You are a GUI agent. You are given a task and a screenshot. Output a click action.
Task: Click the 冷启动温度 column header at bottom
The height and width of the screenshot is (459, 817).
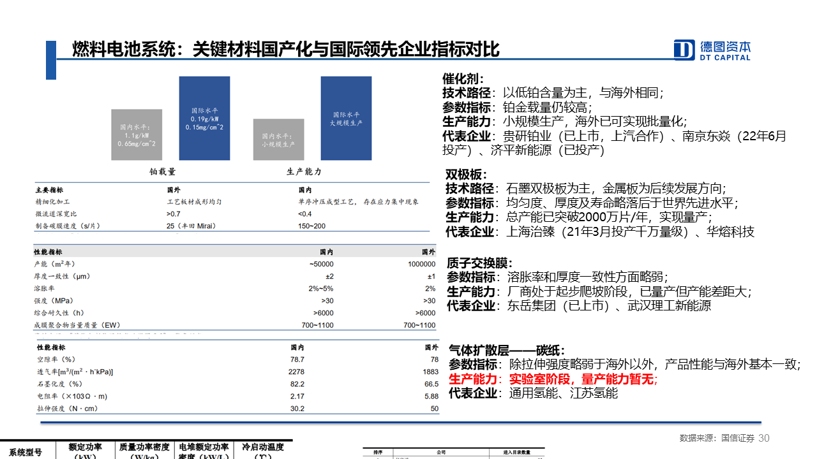(x=264, y=451)
